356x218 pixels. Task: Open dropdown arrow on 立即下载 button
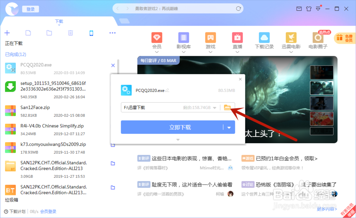click(x=229, y=127)
